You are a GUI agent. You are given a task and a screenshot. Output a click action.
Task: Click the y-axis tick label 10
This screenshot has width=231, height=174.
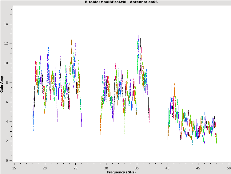coord(6,63)
